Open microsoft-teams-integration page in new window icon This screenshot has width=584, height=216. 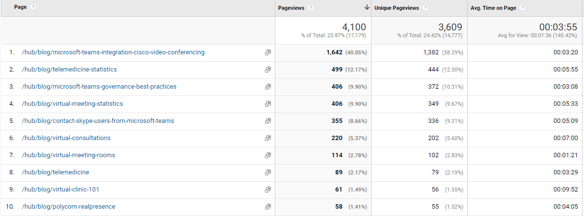[267, 52]
